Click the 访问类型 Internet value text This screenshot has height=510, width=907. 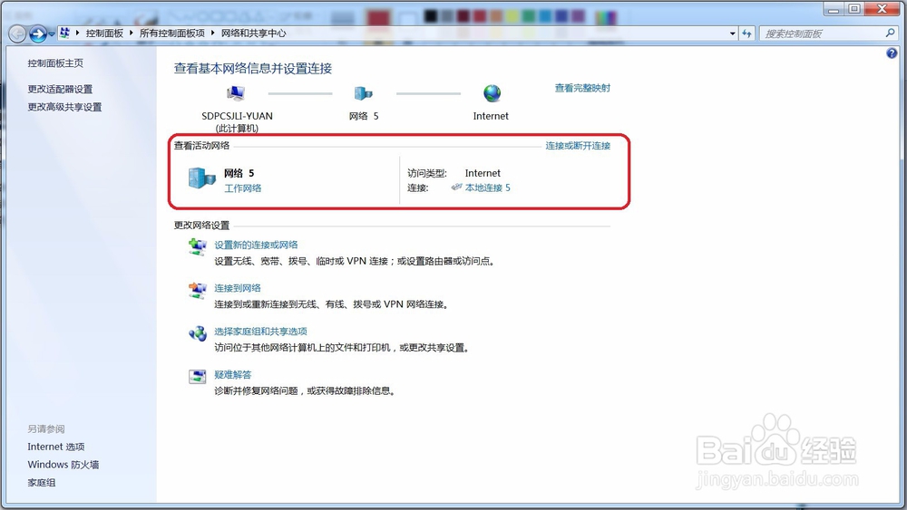[483, 173]
